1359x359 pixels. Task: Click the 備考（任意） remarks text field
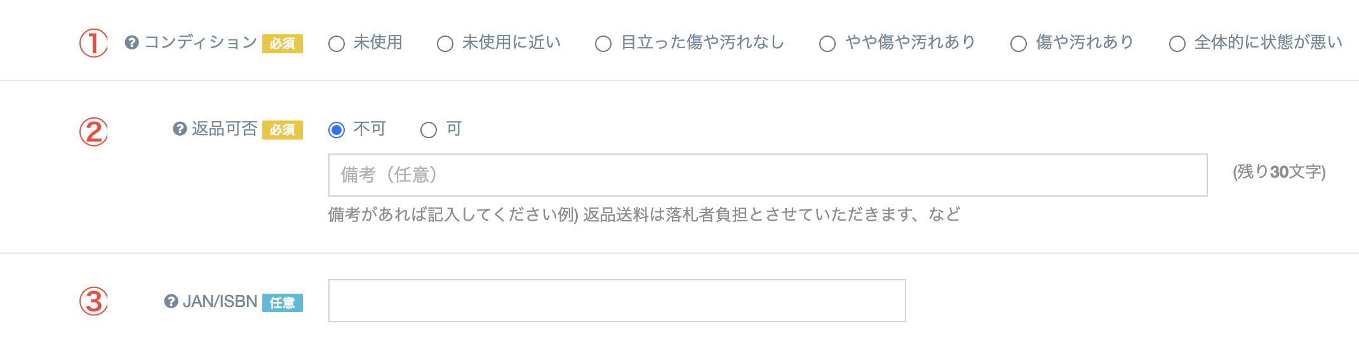pos(767,175)
